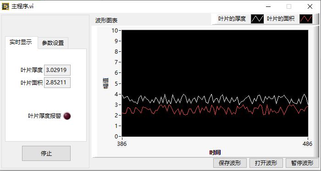
Task: Click the 打开波形 button
Action: (x=266, y=163)
